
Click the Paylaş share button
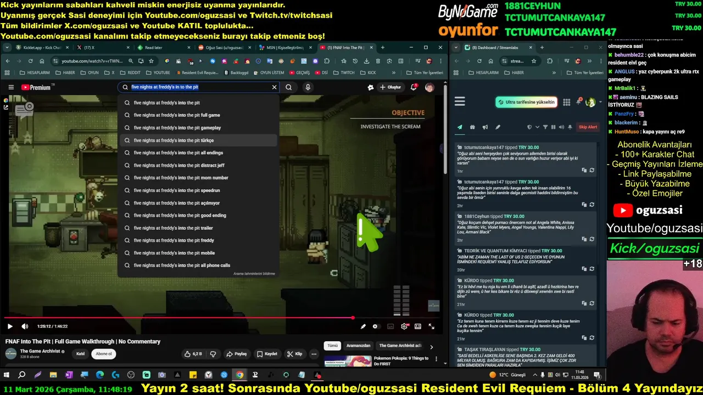237,354
